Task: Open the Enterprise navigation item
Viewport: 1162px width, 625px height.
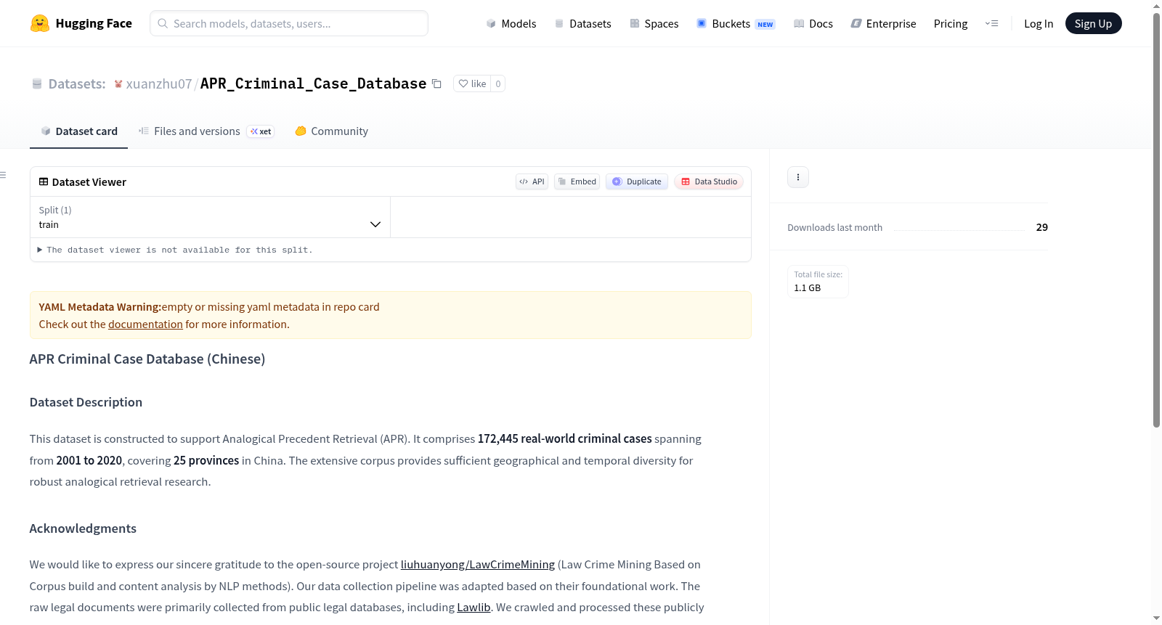Action: click(883, 23)
